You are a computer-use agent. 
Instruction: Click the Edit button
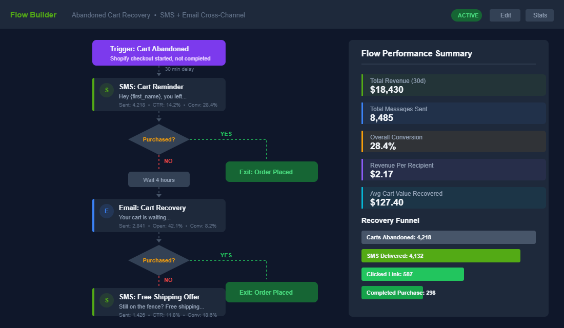[505, 15]
